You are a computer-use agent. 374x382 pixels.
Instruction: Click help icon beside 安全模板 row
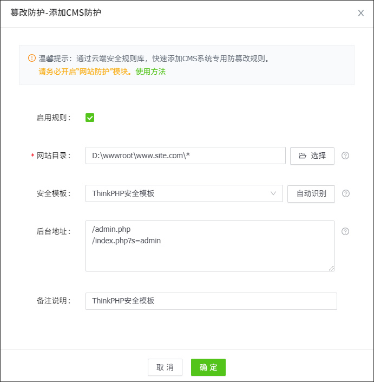[x=345, y=193]
